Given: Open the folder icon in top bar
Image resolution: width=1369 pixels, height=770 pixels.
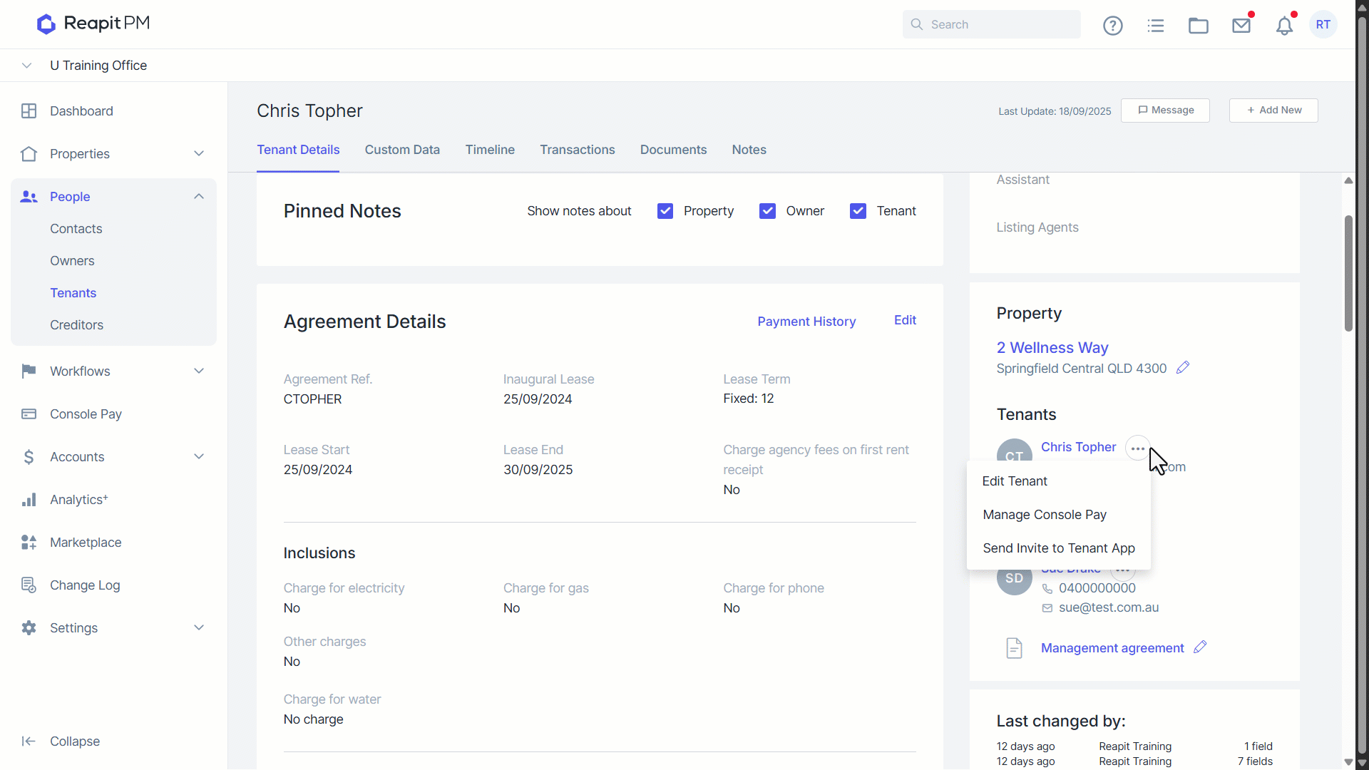Looking at the screenshot, I should click(x=1199, y=26).
